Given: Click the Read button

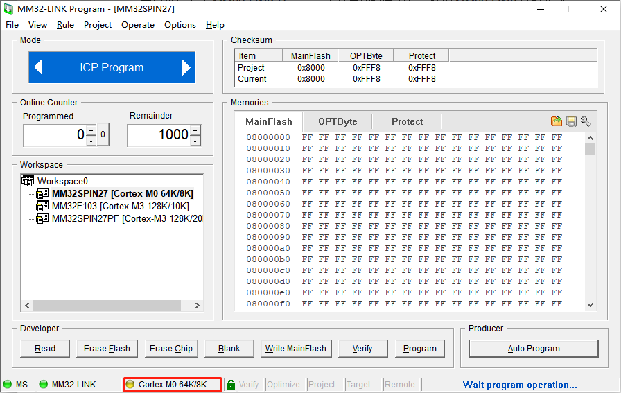Looking at the screenshot, I should [45, 348].
